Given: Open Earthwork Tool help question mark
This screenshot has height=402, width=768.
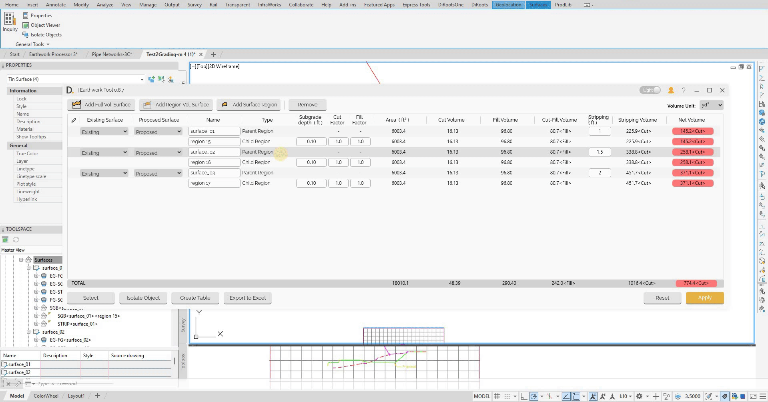Looking at the screenshot, I should pyautogui.click(x=684, y=90).
